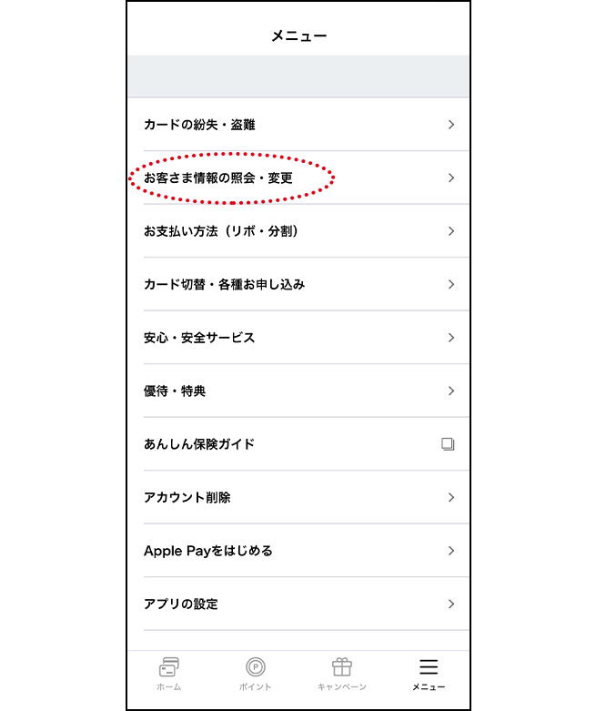Open お支払い方法（リボ・分割） entry
The width and height of the screenshot is (596, 711).
298,231
